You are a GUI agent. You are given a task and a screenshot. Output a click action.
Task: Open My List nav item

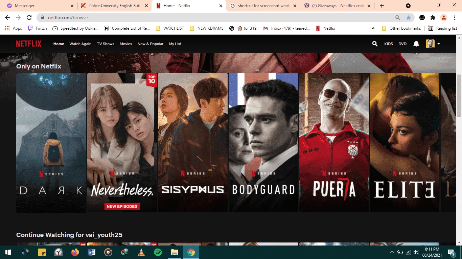pyautogui.click(x=175, y=44)
